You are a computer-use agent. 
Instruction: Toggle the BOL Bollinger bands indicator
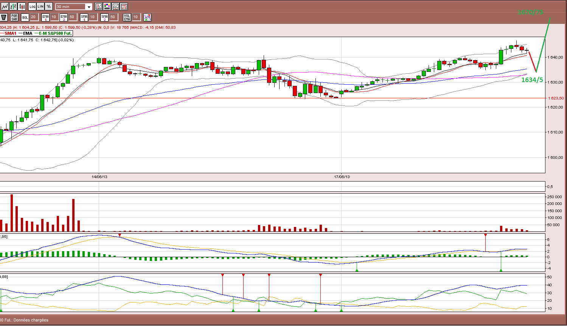point(25,17)
